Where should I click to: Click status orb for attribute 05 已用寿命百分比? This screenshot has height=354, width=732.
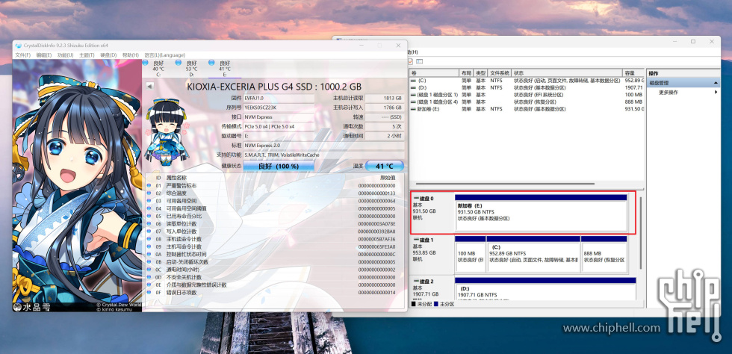pyautogui.click(x=149, y=217)
